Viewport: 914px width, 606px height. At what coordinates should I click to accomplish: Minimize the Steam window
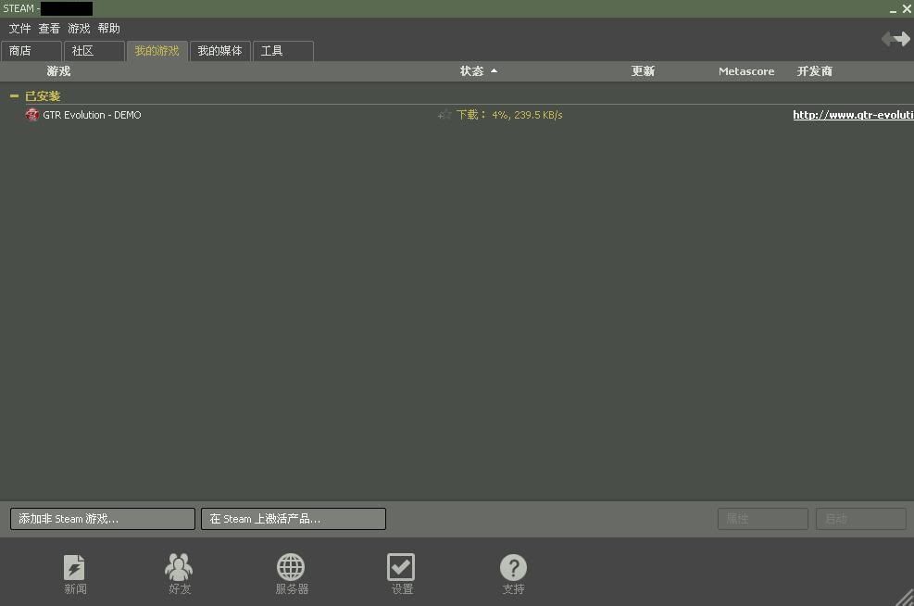point(893,10)
